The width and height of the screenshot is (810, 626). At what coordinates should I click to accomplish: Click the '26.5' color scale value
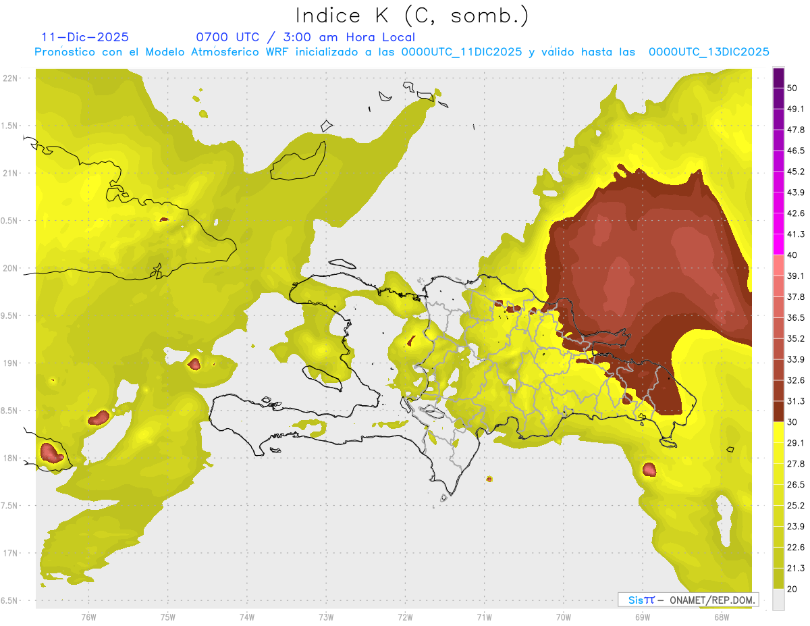coord(796,485)
